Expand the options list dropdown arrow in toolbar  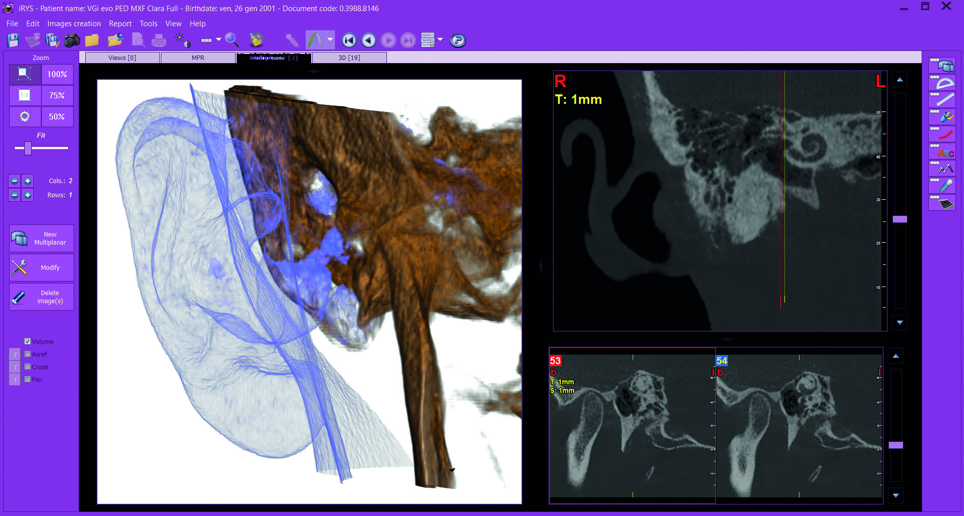pos(440,39)
